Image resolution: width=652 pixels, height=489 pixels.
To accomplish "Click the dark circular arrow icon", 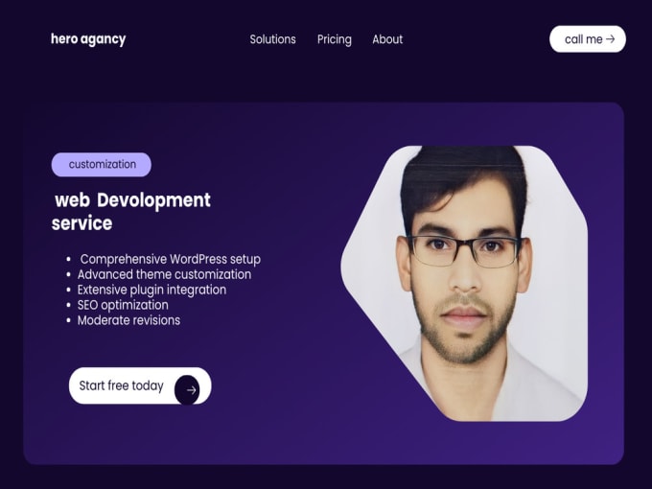I will click(187, 389).
